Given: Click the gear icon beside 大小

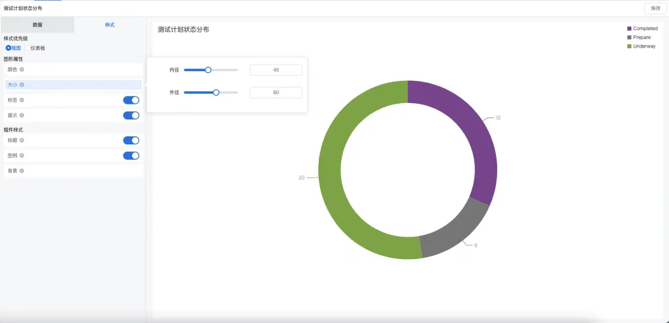Looking at the screenshot, I should [22, 85].
